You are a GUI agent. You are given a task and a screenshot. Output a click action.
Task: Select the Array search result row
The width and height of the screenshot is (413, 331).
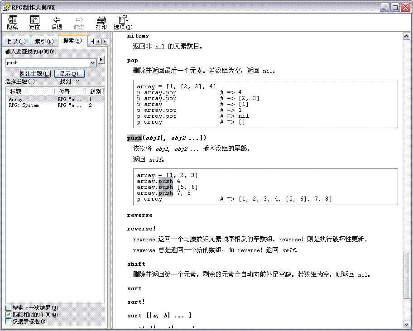coord(55,99)
